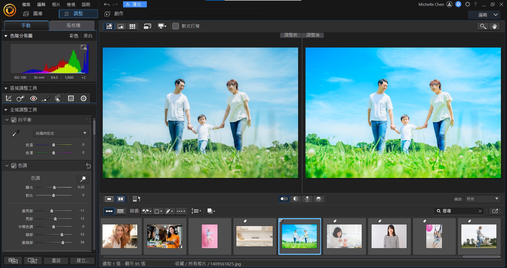Select the red-eye removal tool

pos(34,98)
